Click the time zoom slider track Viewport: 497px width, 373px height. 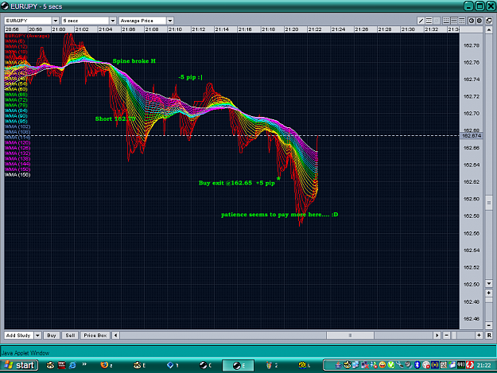coord(464,336)
